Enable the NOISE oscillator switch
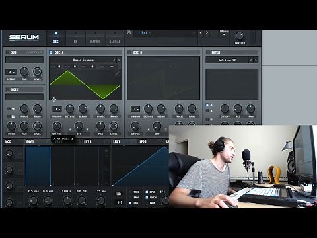317x238 pixels. point(8,89)
